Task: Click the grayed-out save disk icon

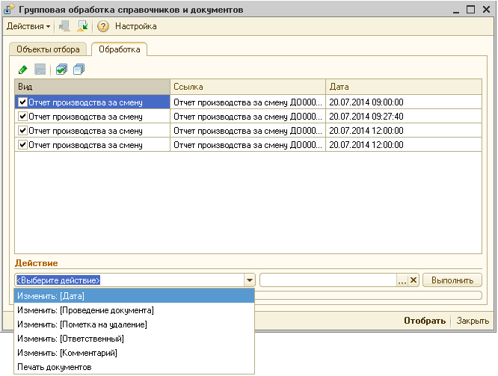Action: [x=40, y=70]
